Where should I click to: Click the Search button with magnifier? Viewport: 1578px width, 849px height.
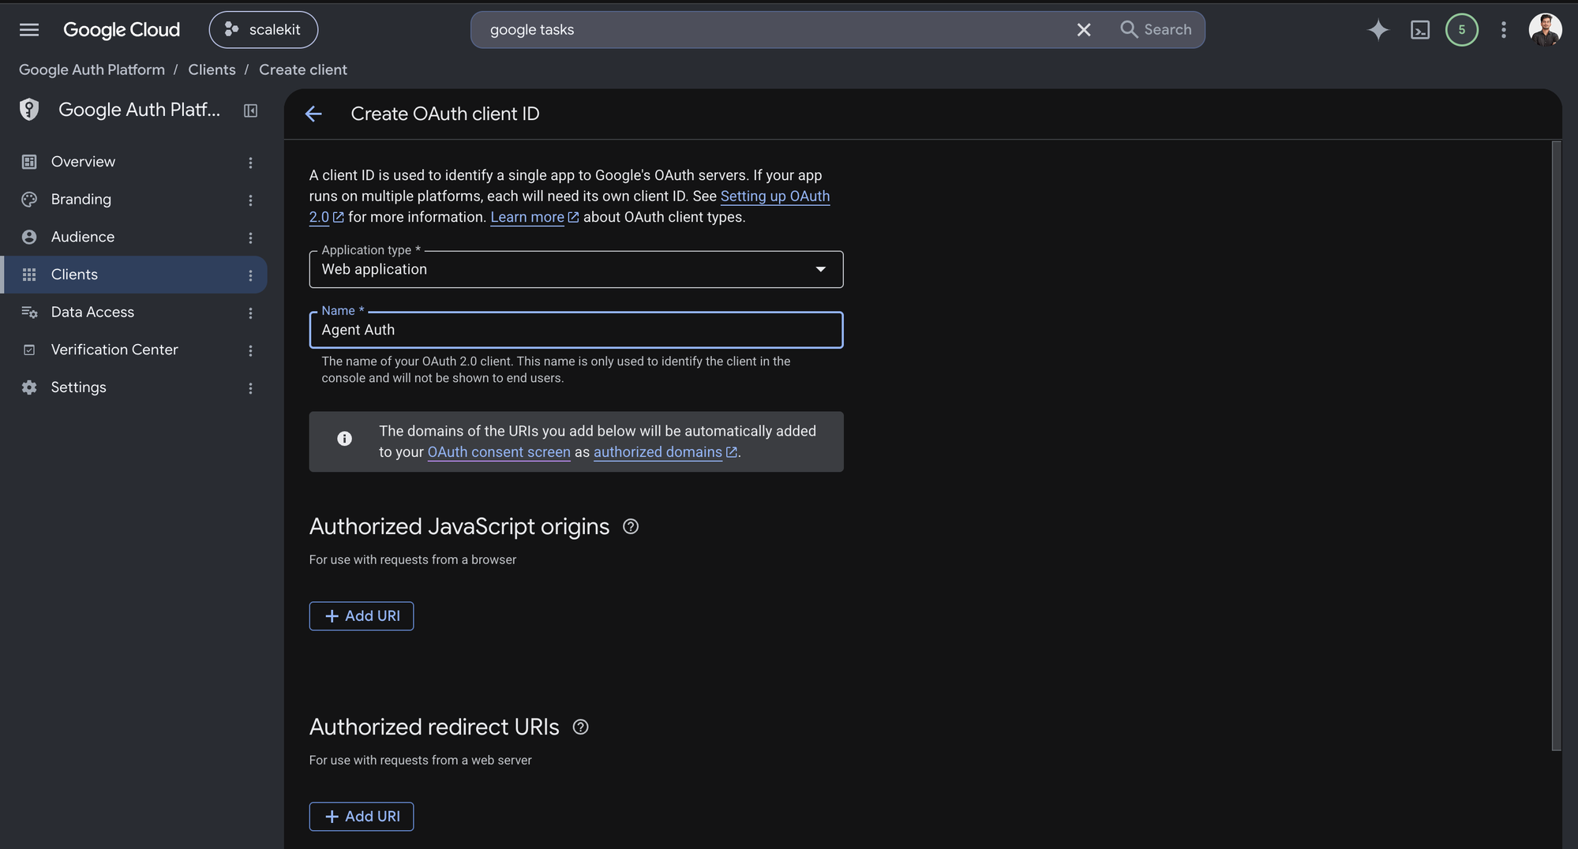pos(1156,30)
